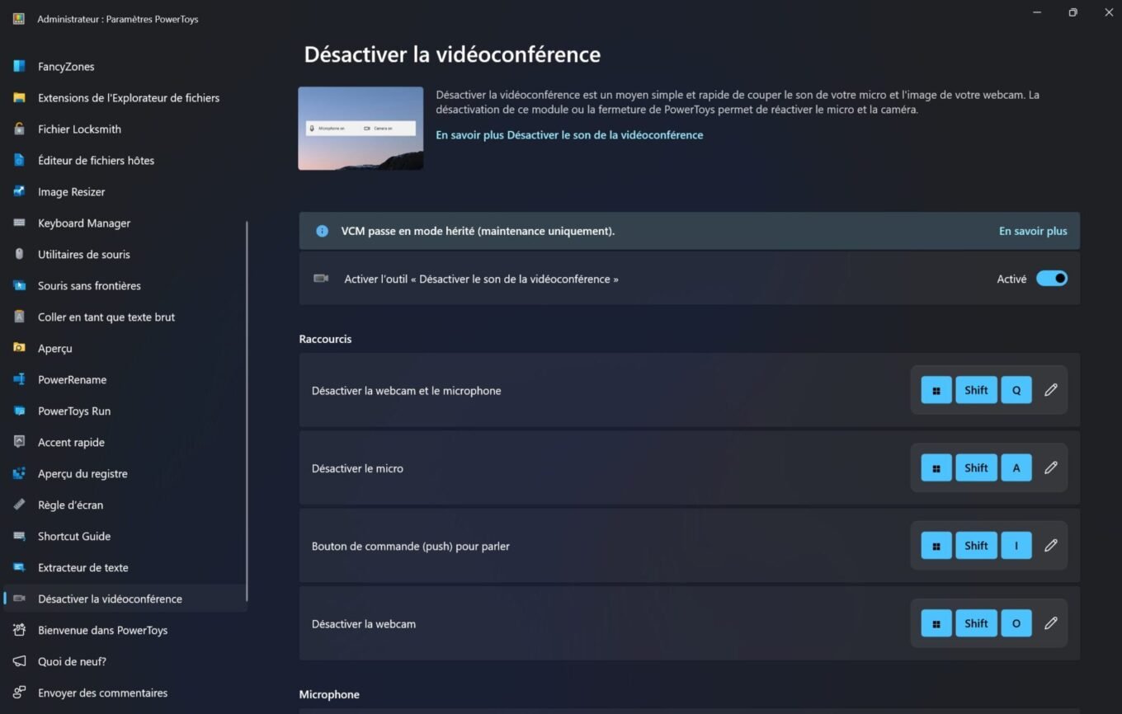Click the Q key in webcam and microphone shortcut
This screenshot has width=1122, height=714.
pos(1016,390)
